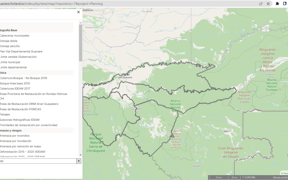Click the Gran Resguardo Indígena del Vaupés label

231,153
